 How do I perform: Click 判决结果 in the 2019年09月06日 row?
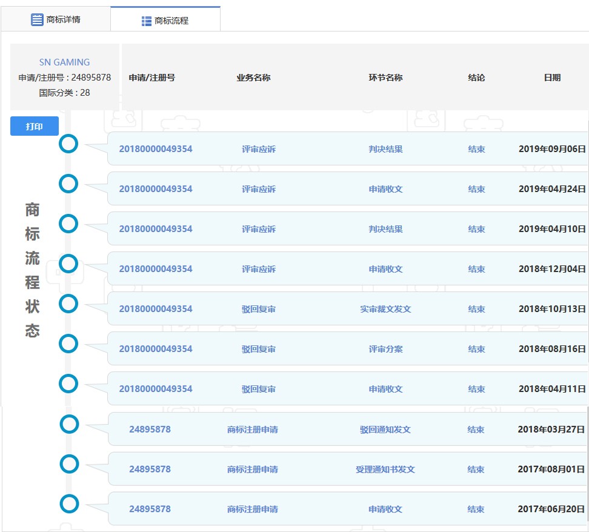(x=385, y=149)
